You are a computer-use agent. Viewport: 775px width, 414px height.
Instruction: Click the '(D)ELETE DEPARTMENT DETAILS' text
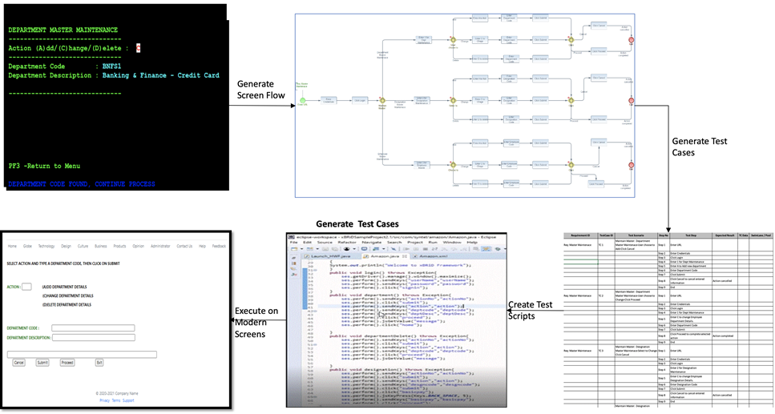point(67,305)
